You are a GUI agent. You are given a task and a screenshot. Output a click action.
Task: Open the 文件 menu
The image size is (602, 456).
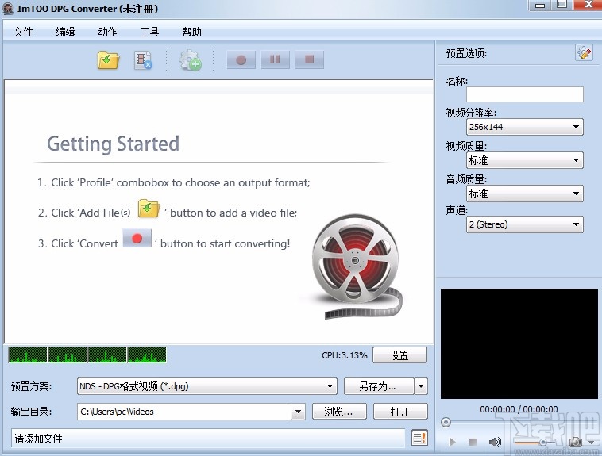(x=23, y=32)
